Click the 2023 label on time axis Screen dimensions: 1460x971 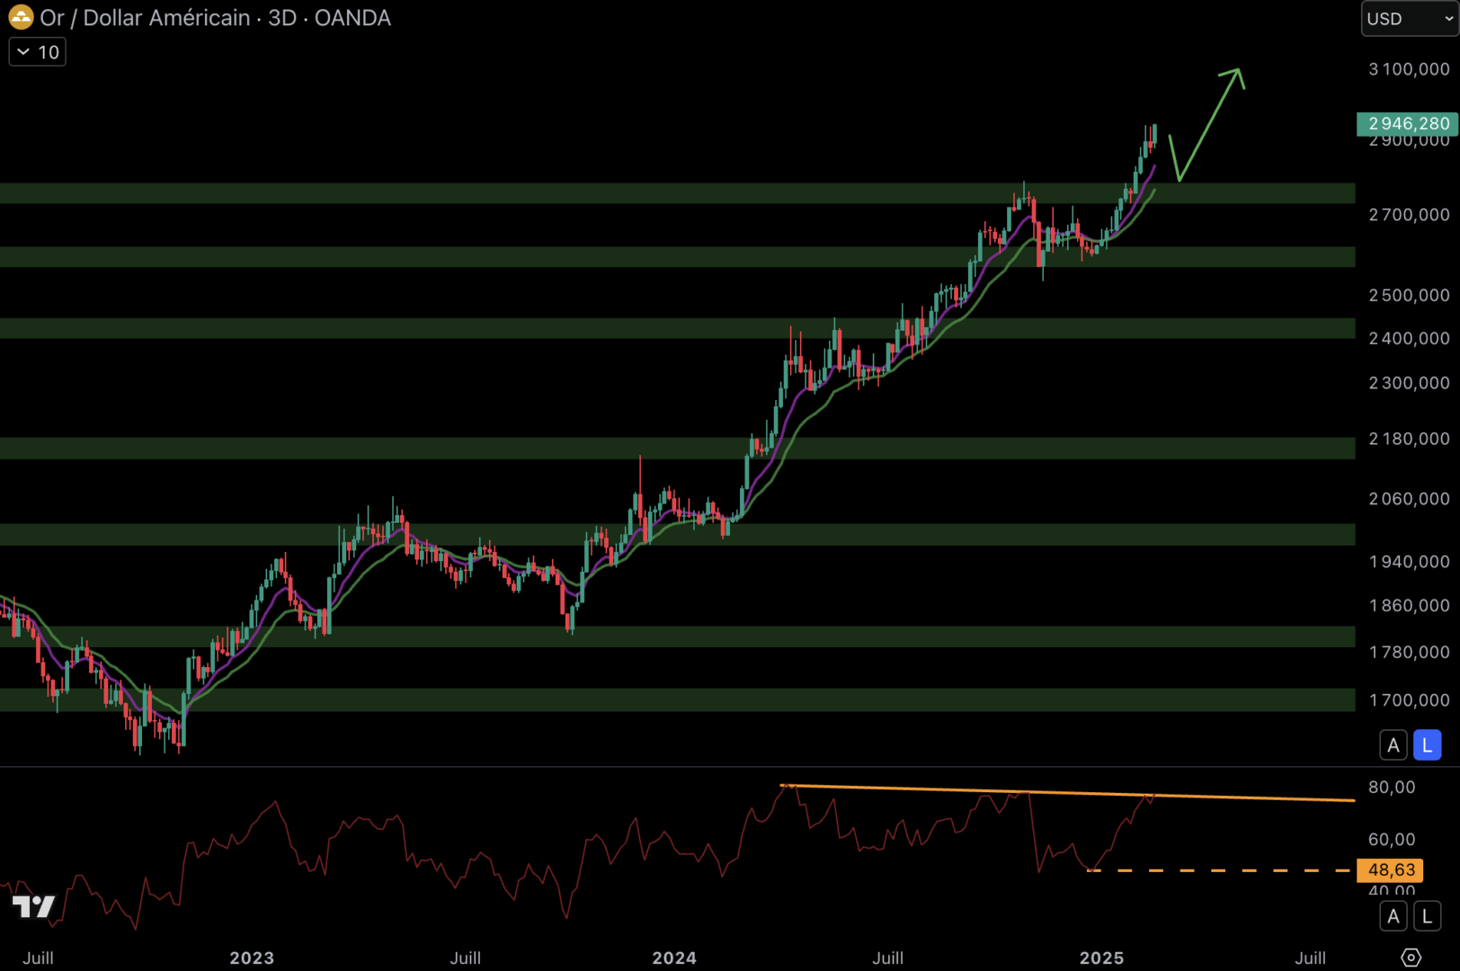[252, 958]
